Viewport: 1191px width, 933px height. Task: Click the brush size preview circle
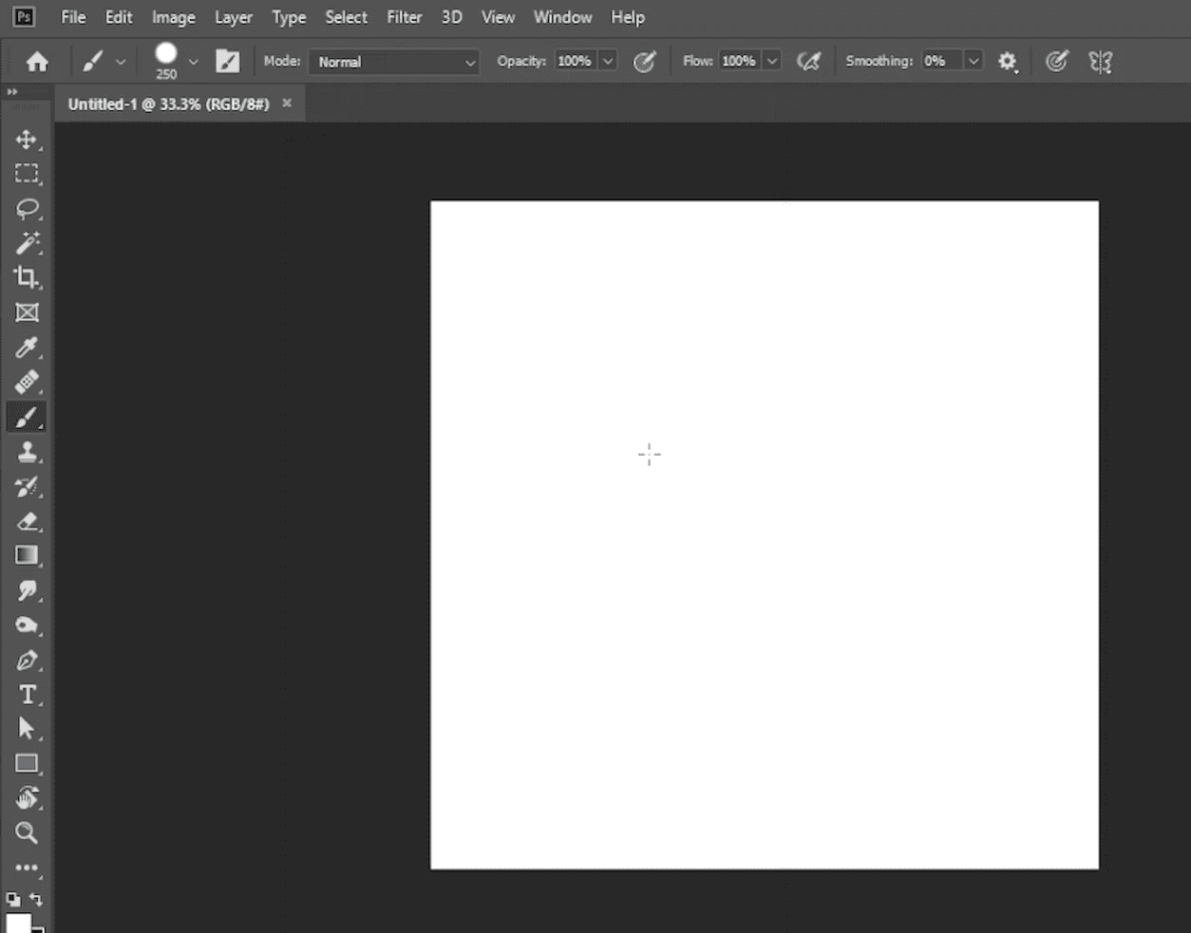click(166, 54)
